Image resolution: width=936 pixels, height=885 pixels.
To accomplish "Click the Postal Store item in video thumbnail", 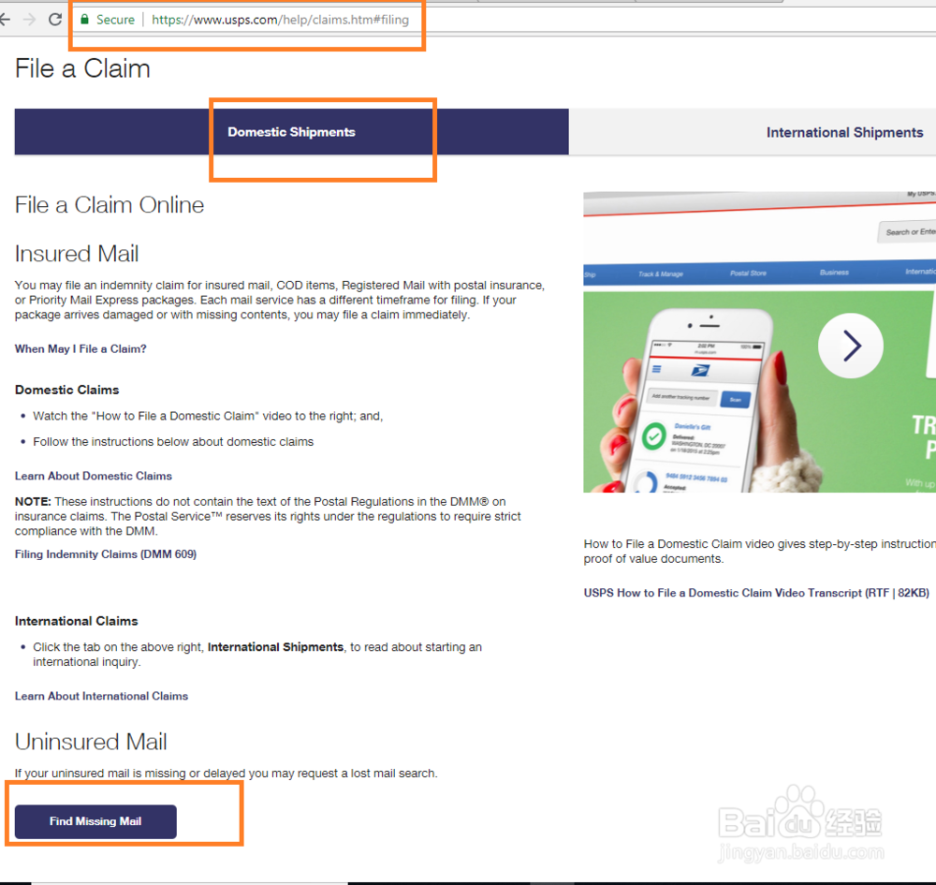I will pos(748,273).
